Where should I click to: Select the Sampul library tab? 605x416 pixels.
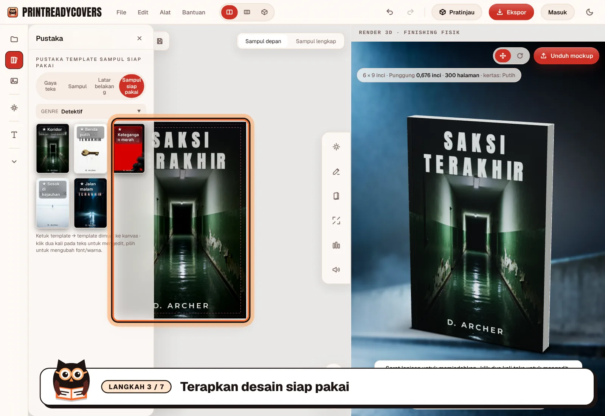point(78,86)
